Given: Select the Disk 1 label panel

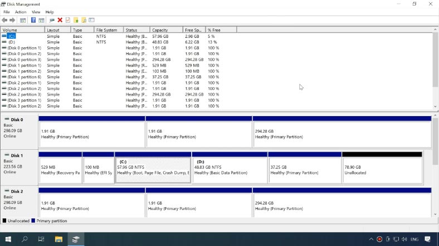Looking at the screenshot, I should tap(19, 167).
